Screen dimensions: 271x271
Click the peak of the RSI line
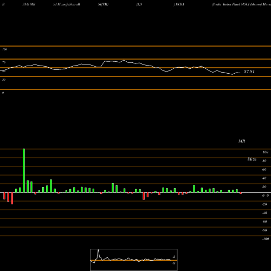click(124, 60)
